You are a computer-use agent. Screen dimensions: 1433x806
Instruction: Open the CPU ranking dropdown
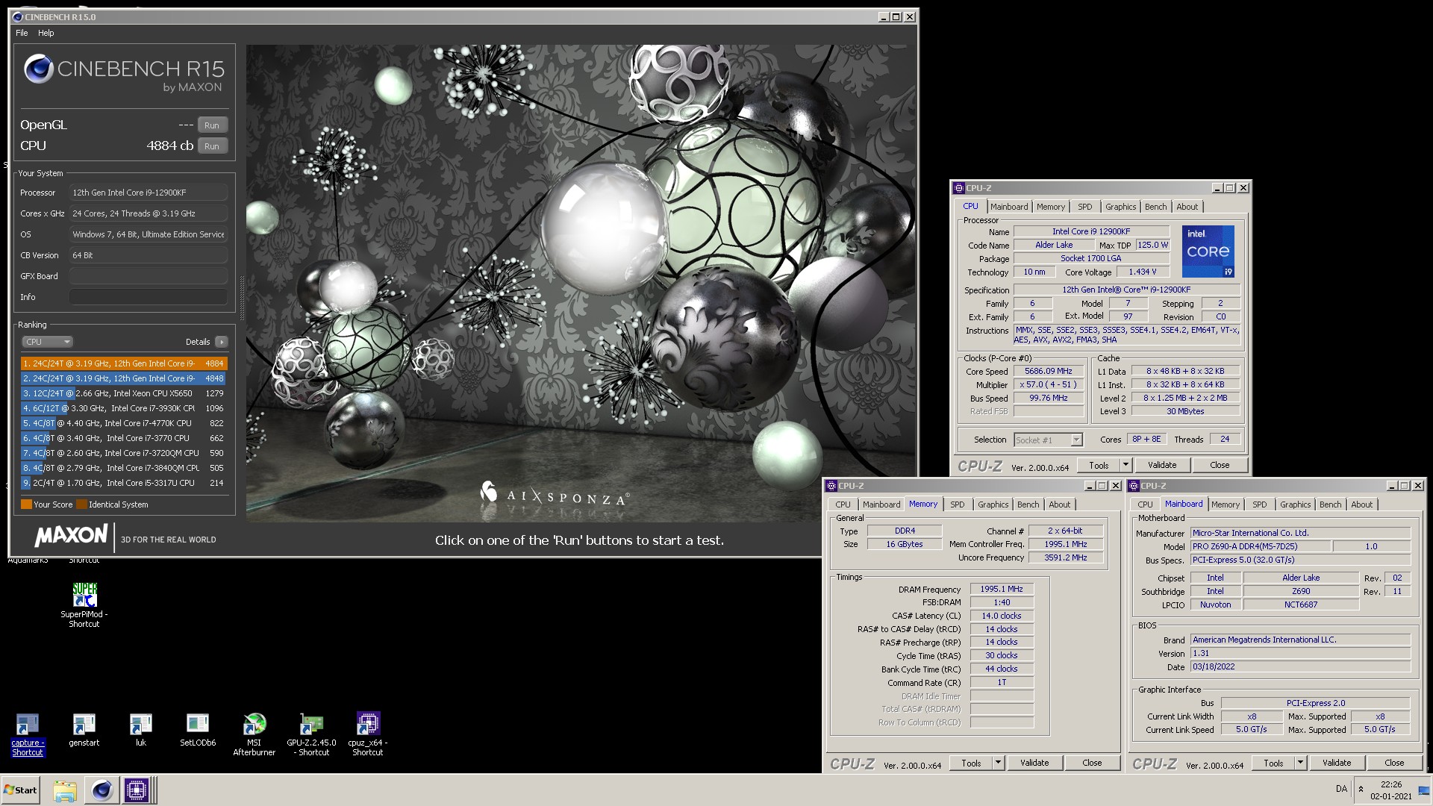pyautogui.click(x=47, y=342)
